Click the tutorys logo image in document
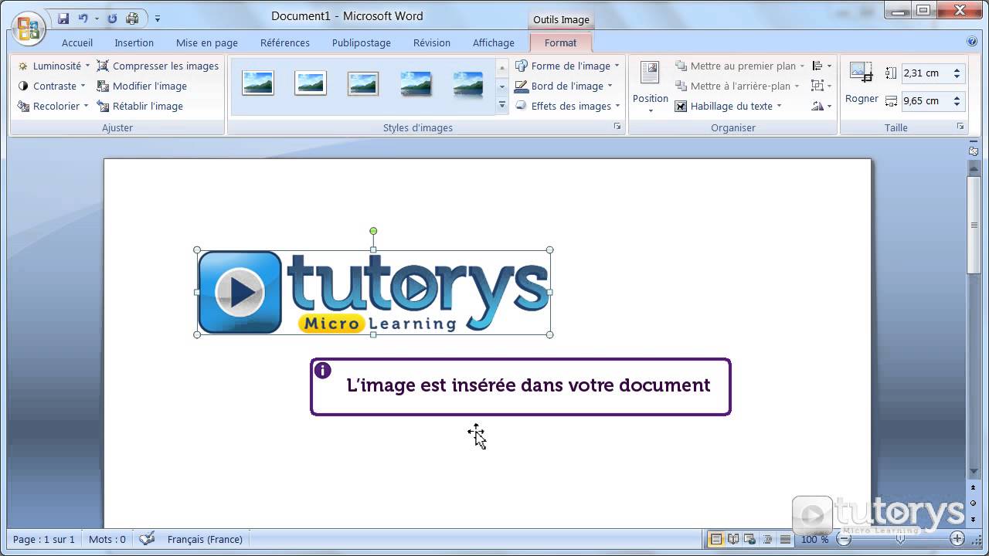The height and width of the screenshot is (556, 989). (373, 293)
